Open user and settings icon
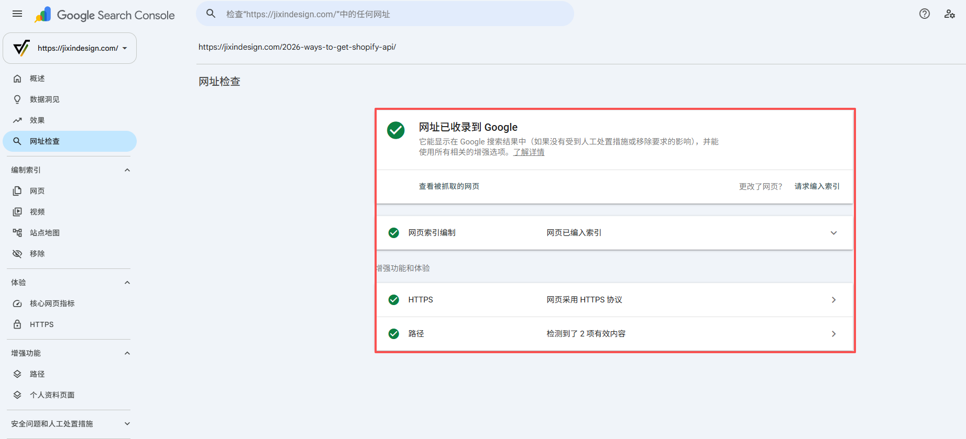966x439 pixels. tap(949, 14)
